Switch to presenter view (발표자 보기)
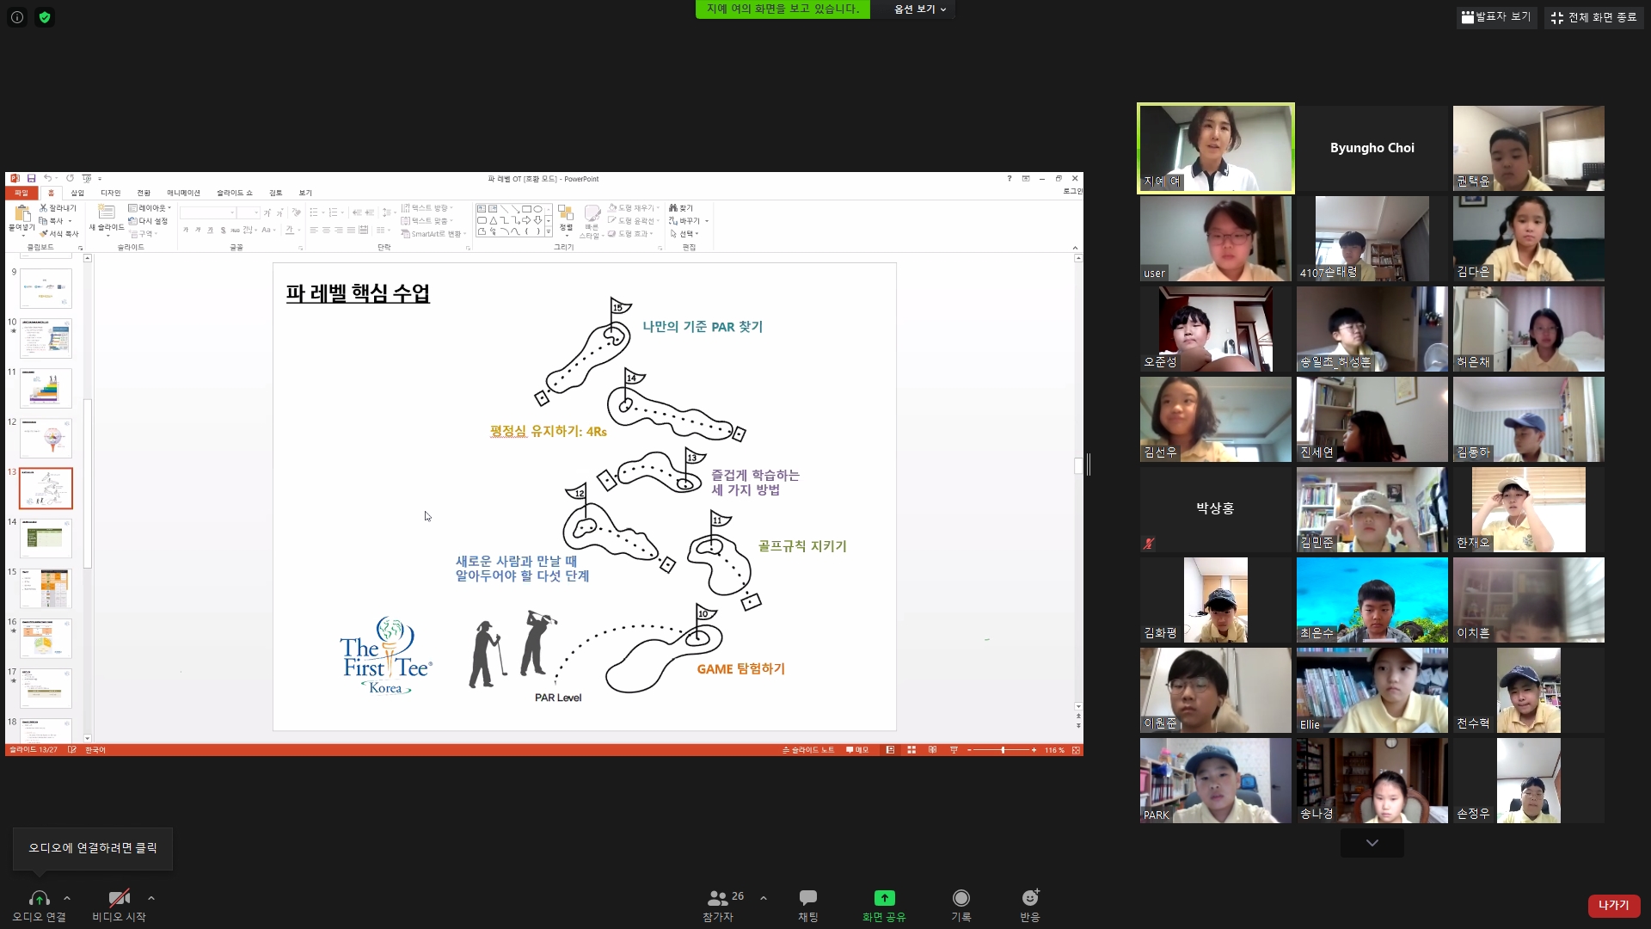The image size is (1651, 929). (1496, 17)
